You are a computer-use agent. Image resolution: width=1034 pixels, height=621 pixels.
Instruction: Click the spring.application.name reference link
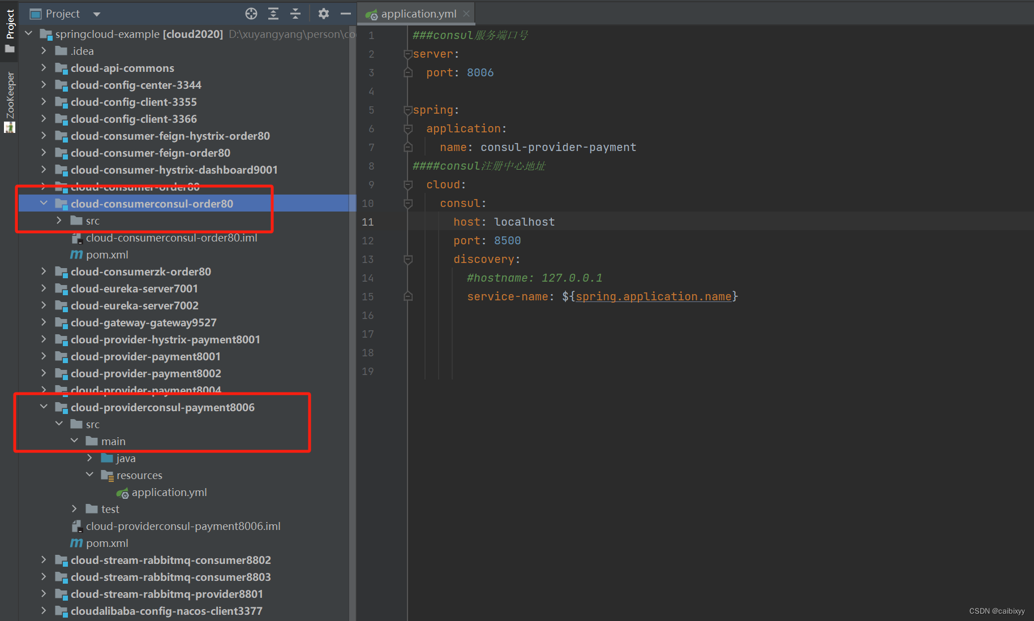654,296
